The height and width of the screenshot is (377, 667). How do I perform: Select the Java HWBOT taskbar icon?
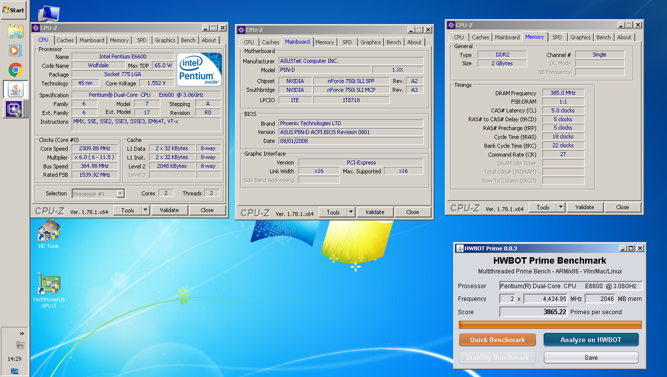[x=16, y=89]
